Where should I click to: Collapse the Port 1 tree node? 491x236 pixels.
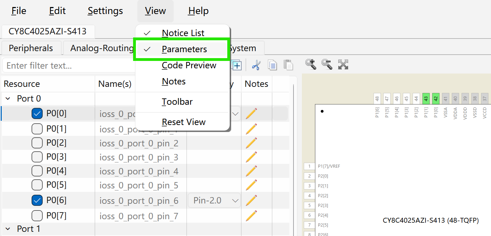[x=8, y=229]
